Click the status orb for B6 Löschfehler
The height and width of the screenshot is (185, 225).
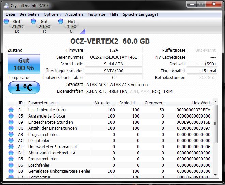pos(11,165)
